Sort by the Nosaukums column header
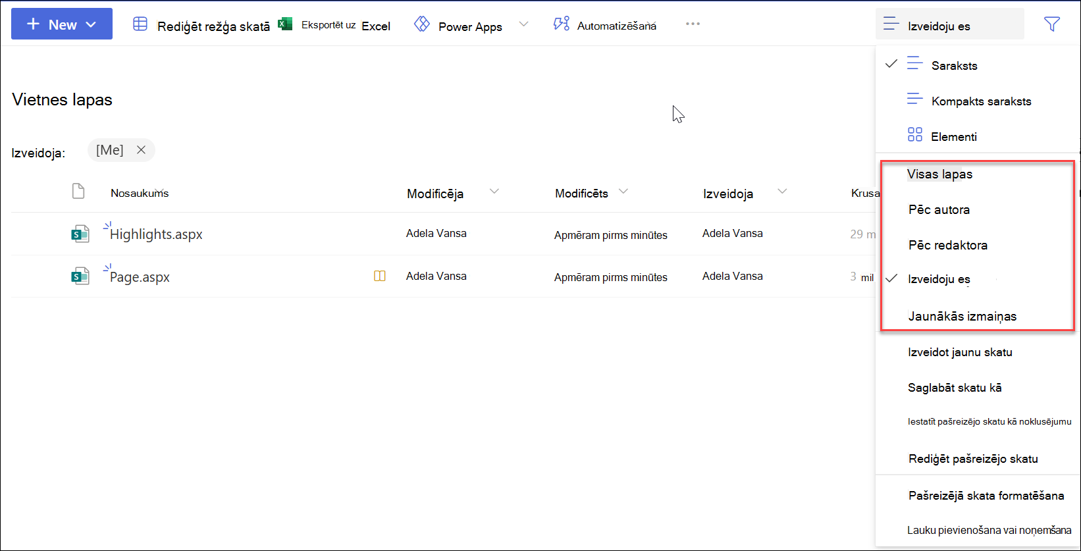Viewport: 1081px width, 551px height. 140,193
